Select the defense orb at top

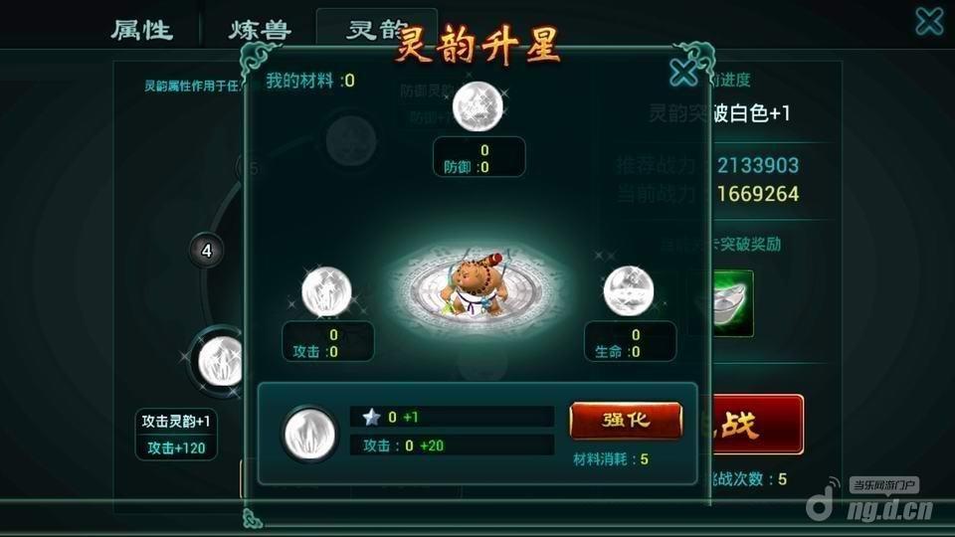[x=478, y=107]
